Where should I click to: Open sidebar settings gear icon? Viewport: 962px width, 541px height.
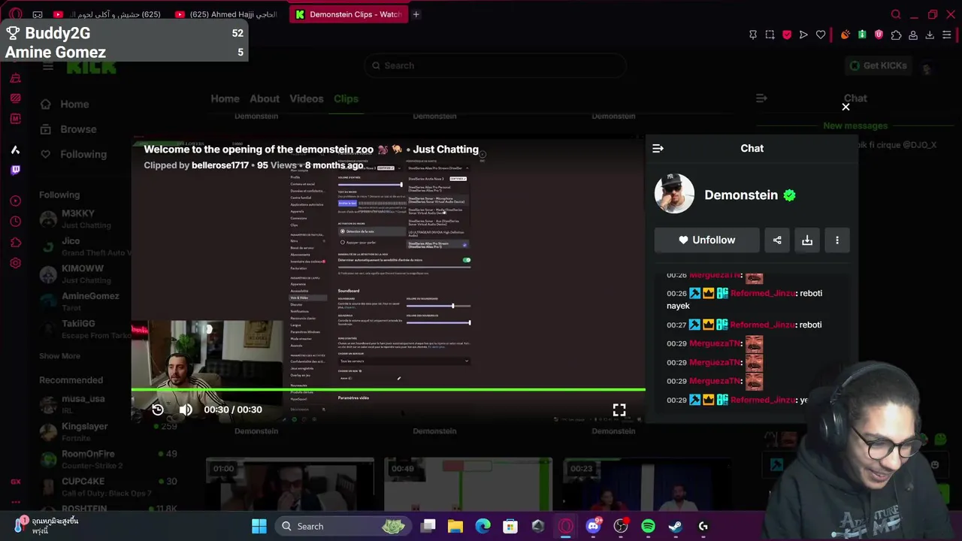tap(16, 263)
